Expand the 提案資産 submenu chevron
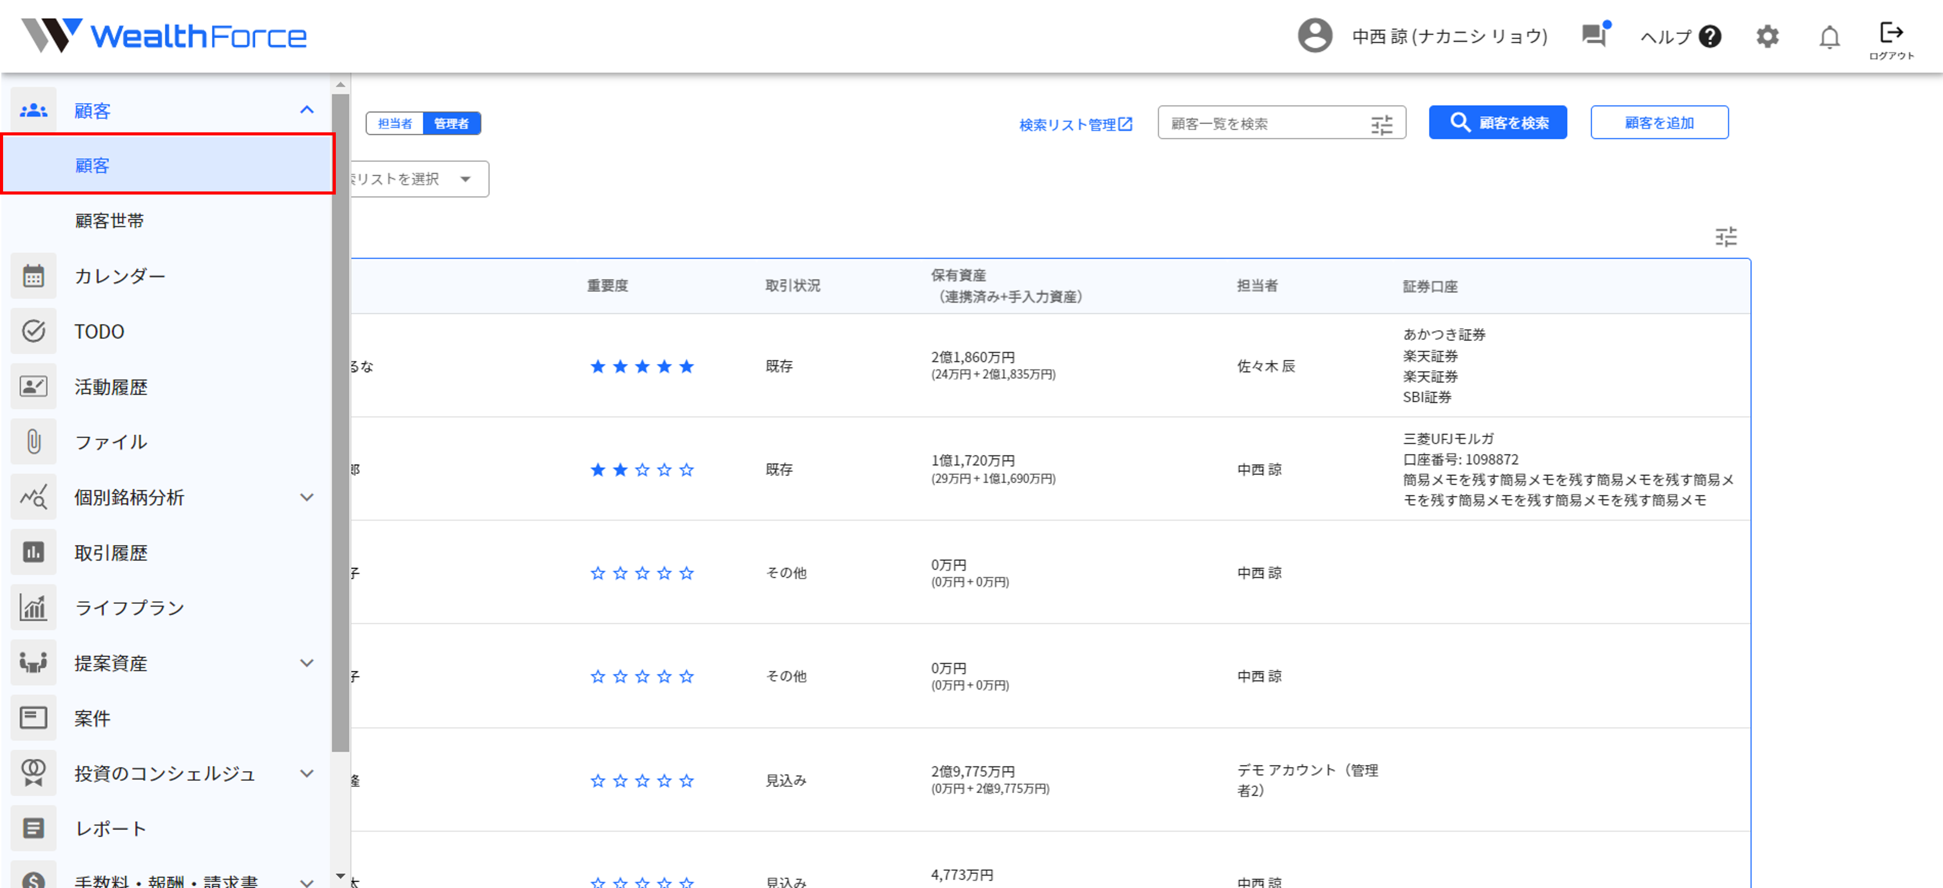 (x=307, y=663)
